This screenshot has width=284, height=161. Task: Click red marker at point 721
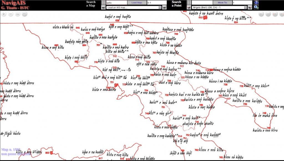(x=116, y=85)
